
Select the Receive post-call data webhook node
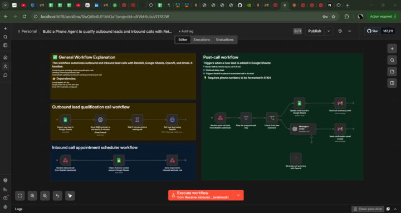(x=220, y=118)
